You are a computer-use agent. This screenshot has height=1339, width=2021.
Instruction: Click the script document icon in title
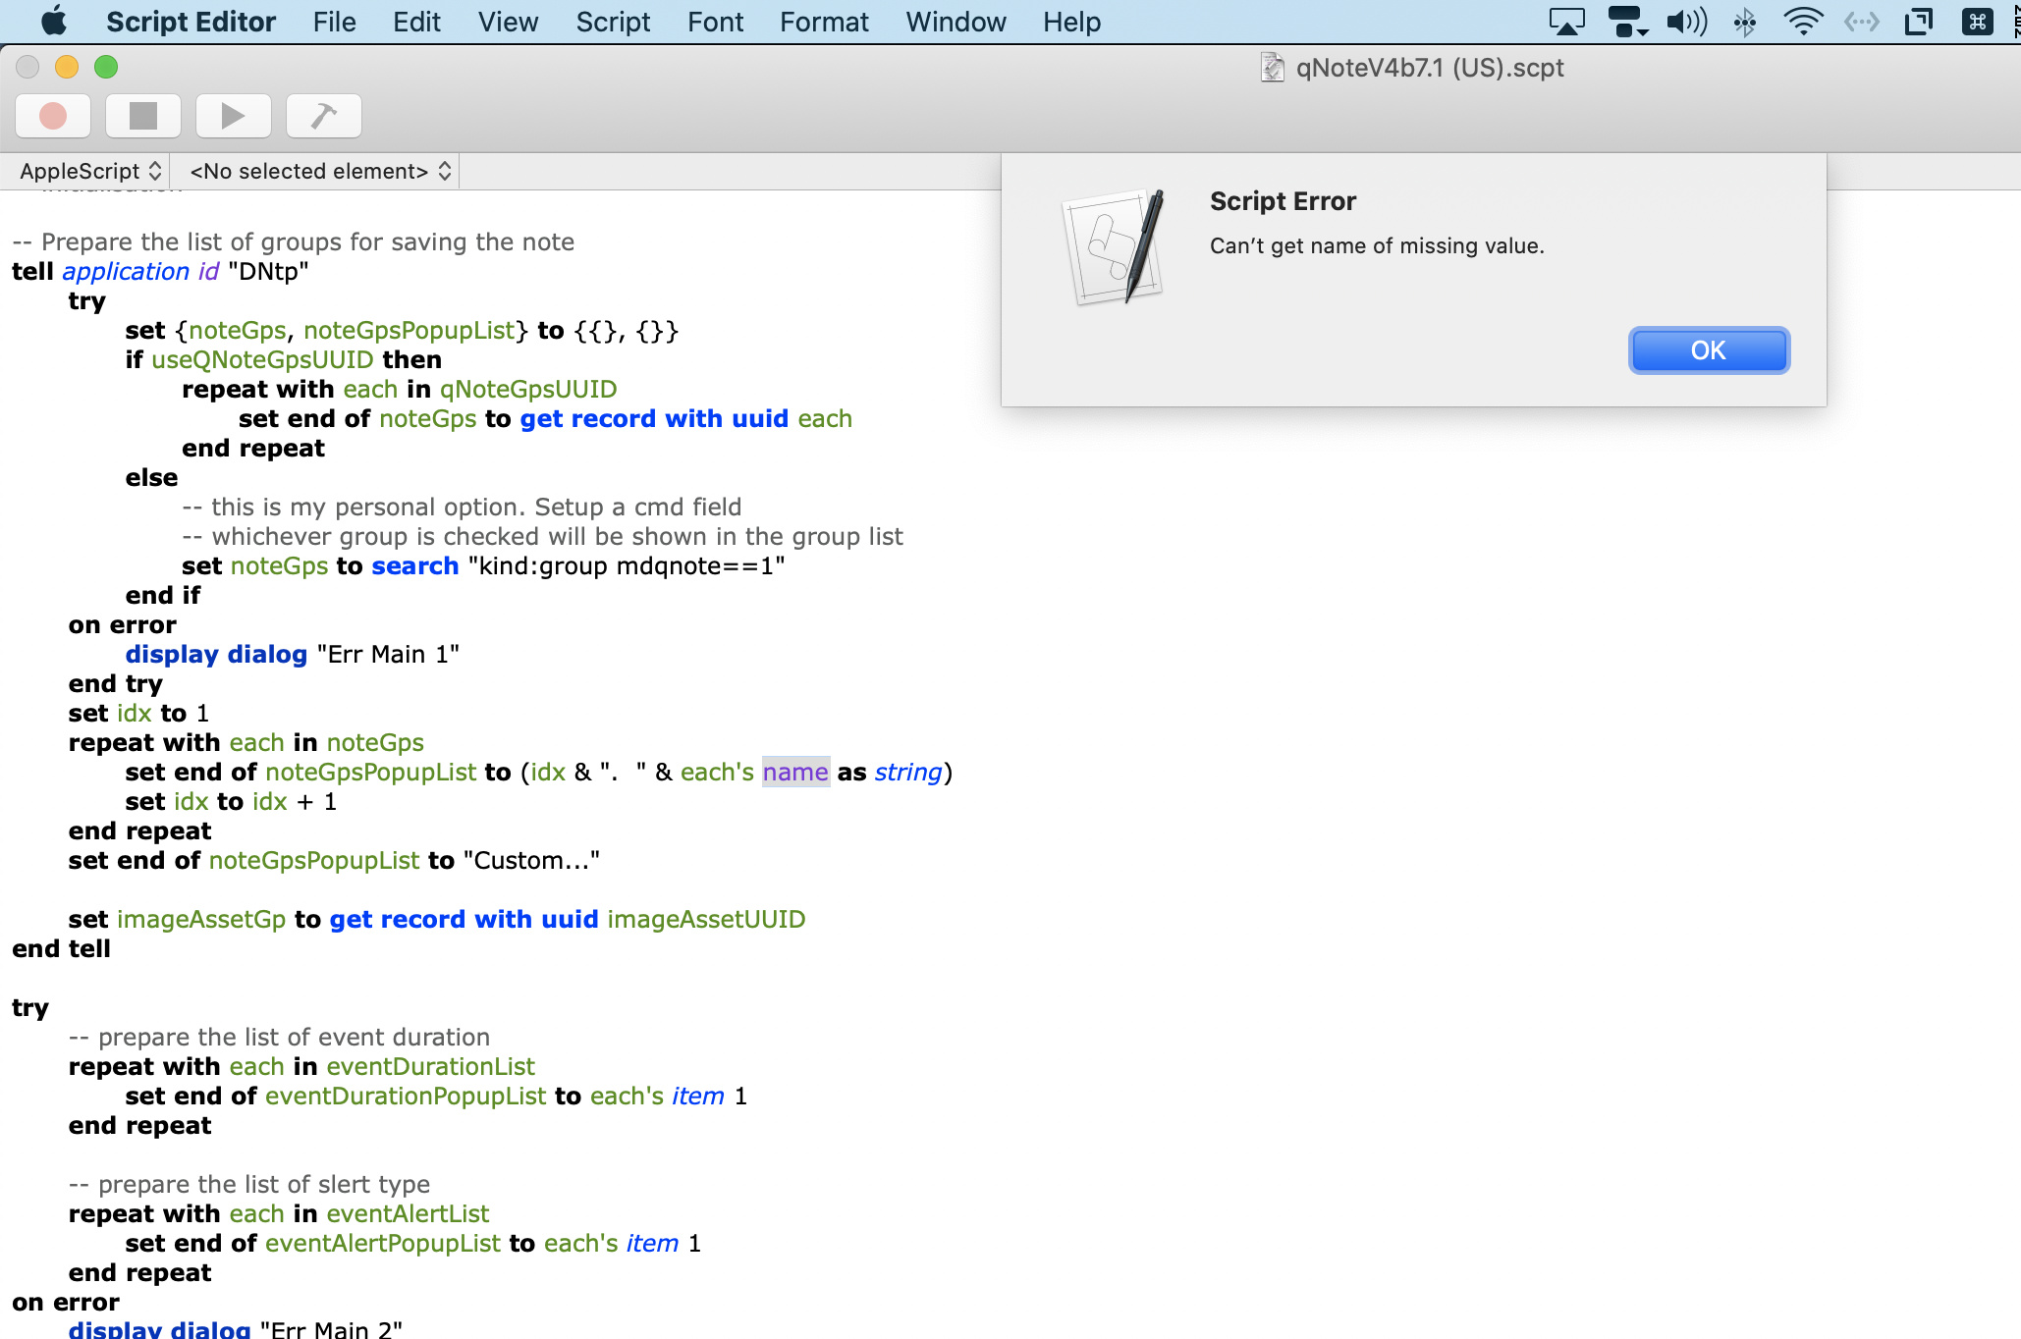click(1272, 68)
